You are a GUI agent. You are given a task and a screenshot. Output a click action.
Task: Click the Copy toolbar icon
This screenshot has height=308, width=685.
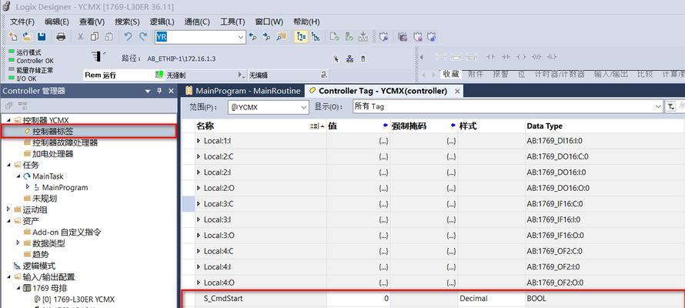[x=95, y=37]
